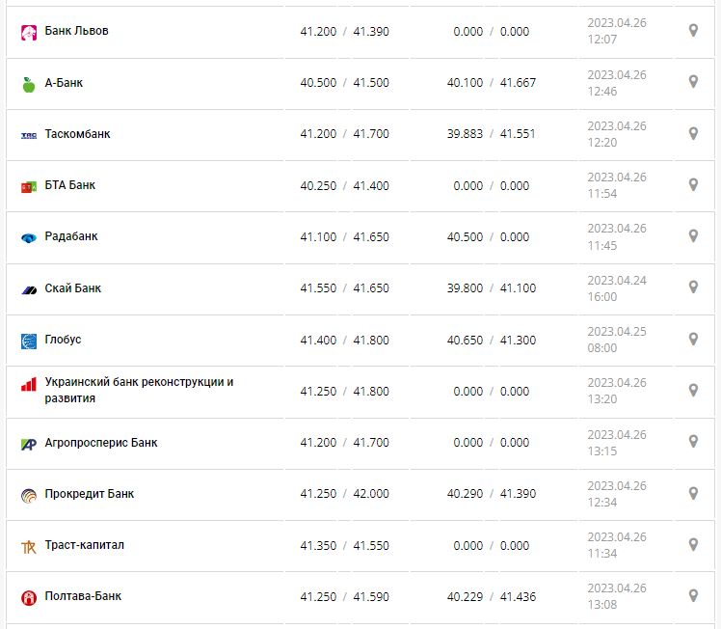Click the Скай Банк location pin
Image resolution: width=721 pixels, height=629 pixels.
693,287
